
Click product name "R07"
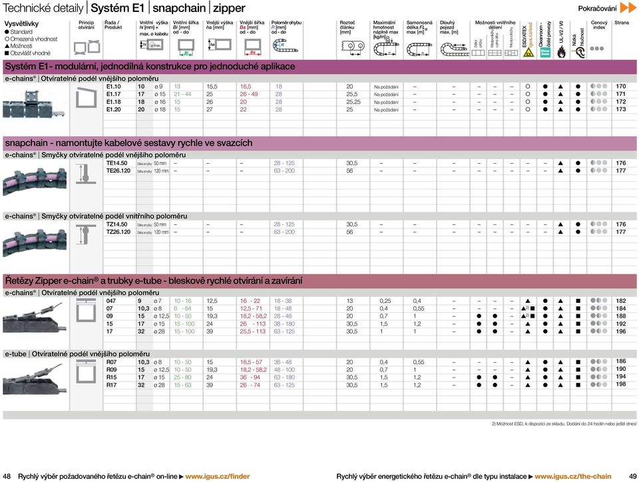[112, 361]
